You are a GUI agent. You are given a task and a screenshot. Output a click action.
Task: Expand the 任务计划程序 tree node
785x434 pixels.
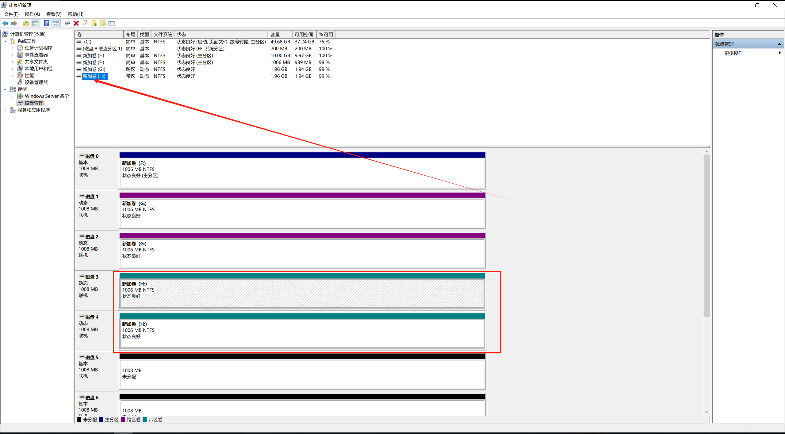point(13,48)
